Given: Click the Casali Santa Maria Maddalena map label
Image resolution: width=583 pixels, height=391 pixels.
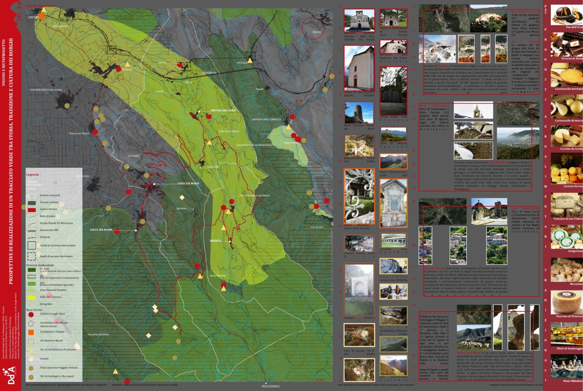Looking at the screenshot, I should [x=254, y=145].
